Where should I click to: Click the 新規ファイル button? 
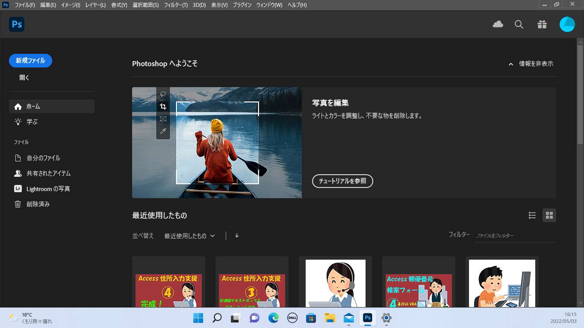pos(30,61)
